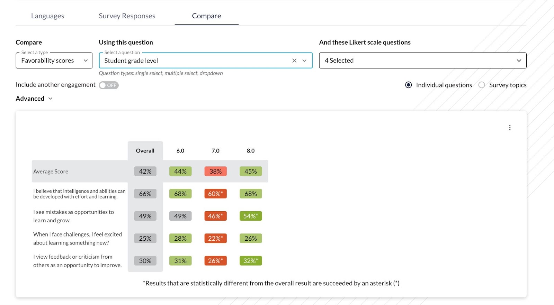Switch to the Languages tab

[x=48, y=16]
